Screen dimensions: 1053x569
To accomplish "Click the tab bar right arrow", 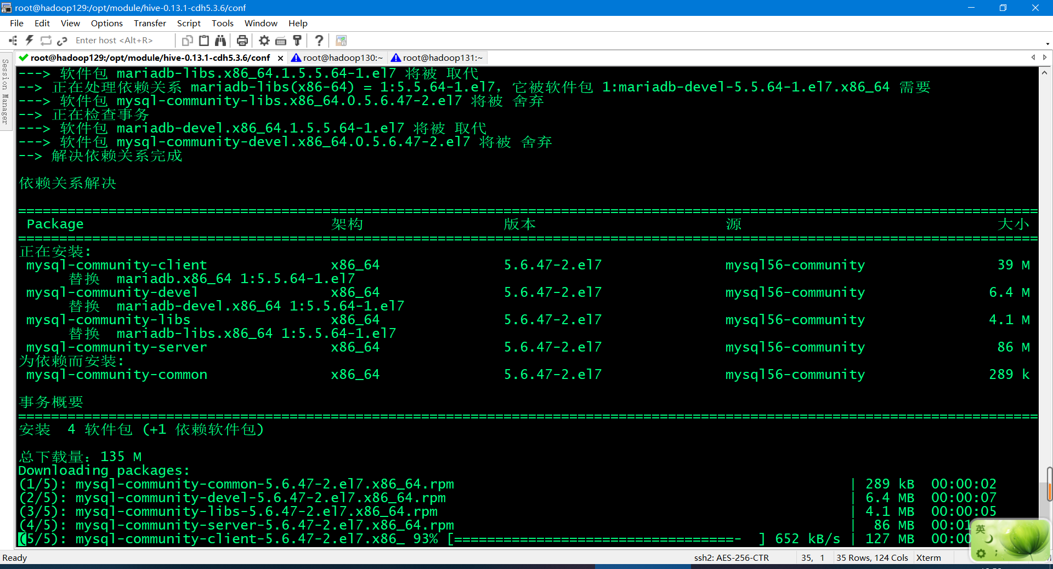I will click(x=1045, y=58).
